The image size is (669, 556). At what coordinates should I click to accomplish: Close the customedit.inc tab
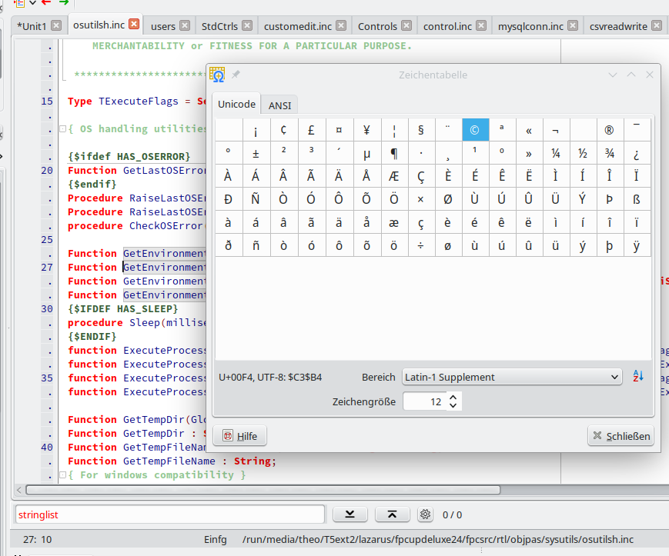coord(341,25)
